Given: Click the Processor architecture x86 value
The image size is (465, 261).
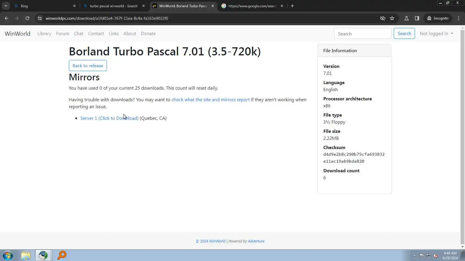Looking at the screenshot, I should point(327,106).
